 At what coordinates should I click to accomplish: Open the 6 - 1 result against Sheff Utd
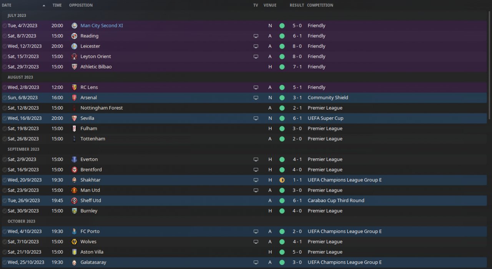296,201
